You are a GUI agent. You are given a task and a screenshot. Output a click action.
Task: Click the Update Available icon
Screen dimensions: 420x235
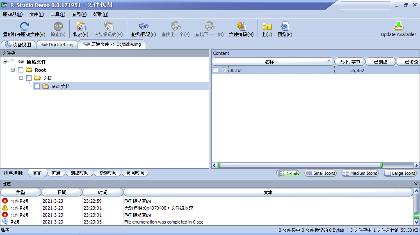click(399, 26)
